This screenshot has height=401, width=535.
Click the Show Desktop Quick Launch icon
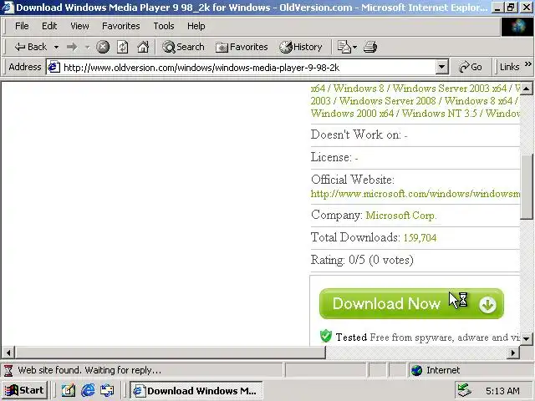coord(69,390)
